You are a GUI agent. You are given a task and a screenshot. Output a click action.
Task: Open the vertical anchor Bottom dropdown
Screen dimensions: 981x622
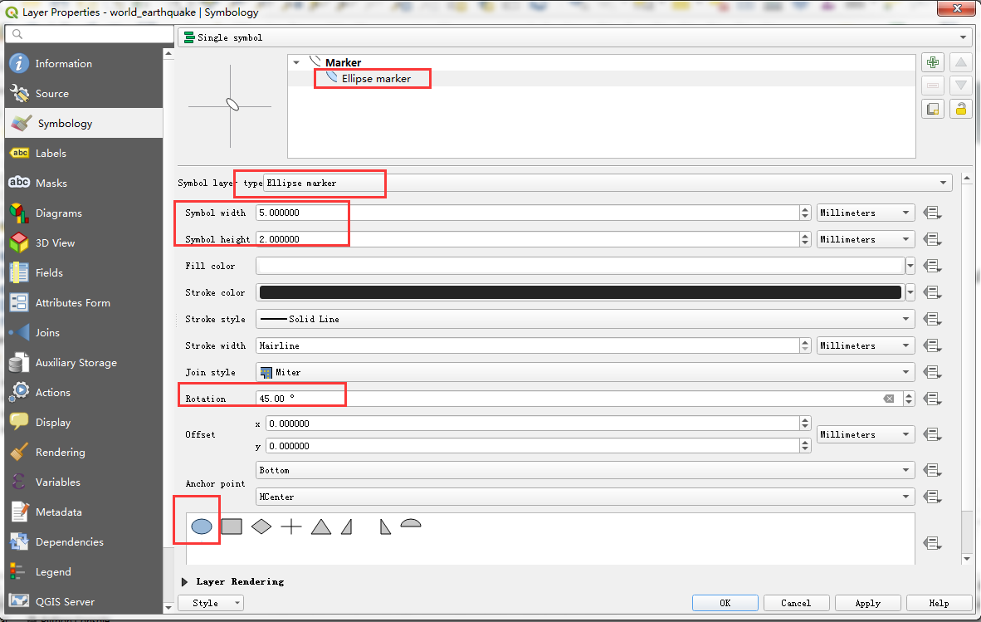(585, 470)
